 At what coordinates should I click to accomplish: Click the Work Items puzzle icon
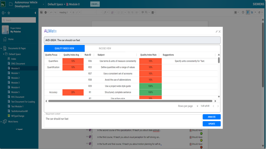click(5, 121)
